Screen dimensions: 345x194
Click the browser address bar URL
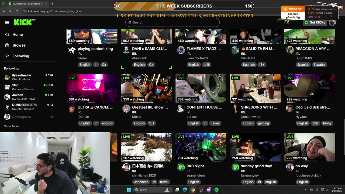55,11
